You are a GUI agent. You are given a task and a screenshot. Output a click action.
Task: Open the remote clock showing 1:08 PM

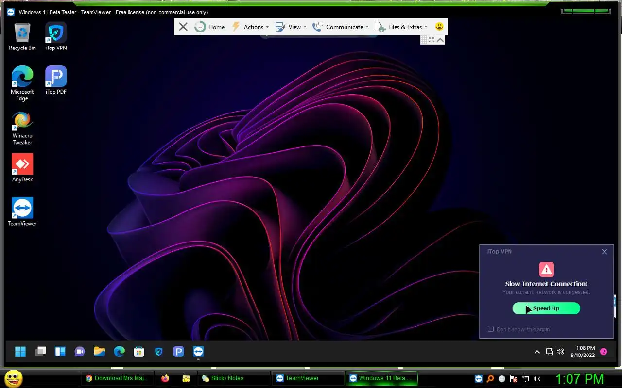click(x=583, y=352)
